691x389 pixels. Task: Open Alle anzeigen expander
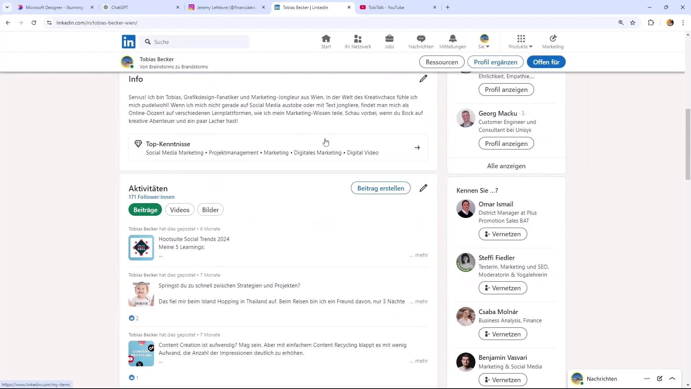click(507, 166)
